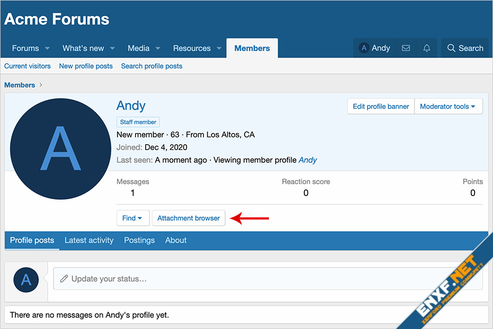Viewport: 493px width, 329px height.
Task: Open the Current visitors link
Action: (27, 66)
